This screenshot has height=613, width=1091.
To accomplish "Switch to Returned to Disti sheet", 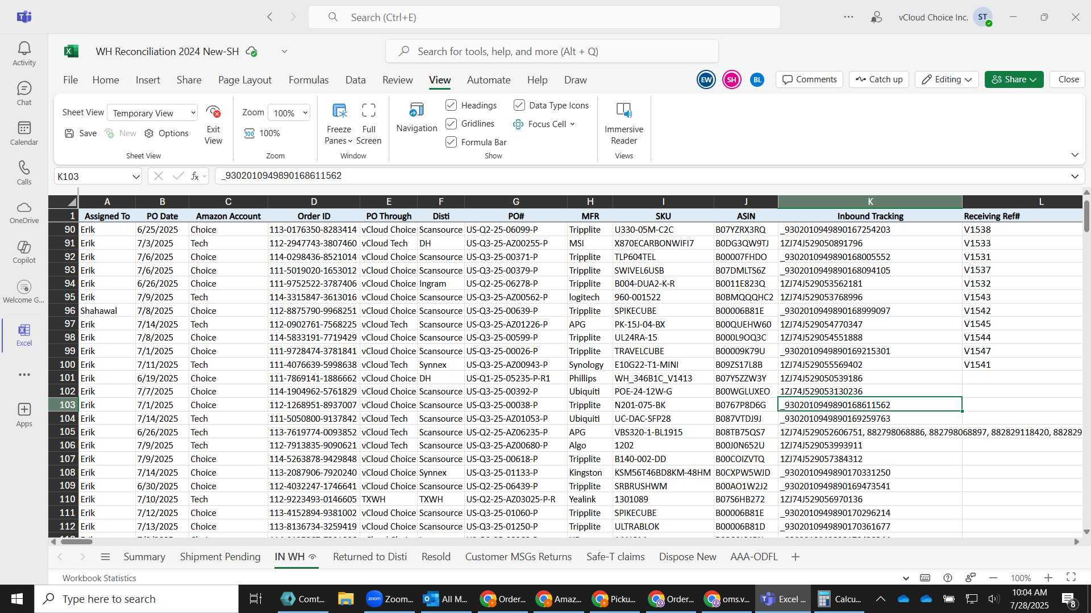I will [x=370, y=557].
